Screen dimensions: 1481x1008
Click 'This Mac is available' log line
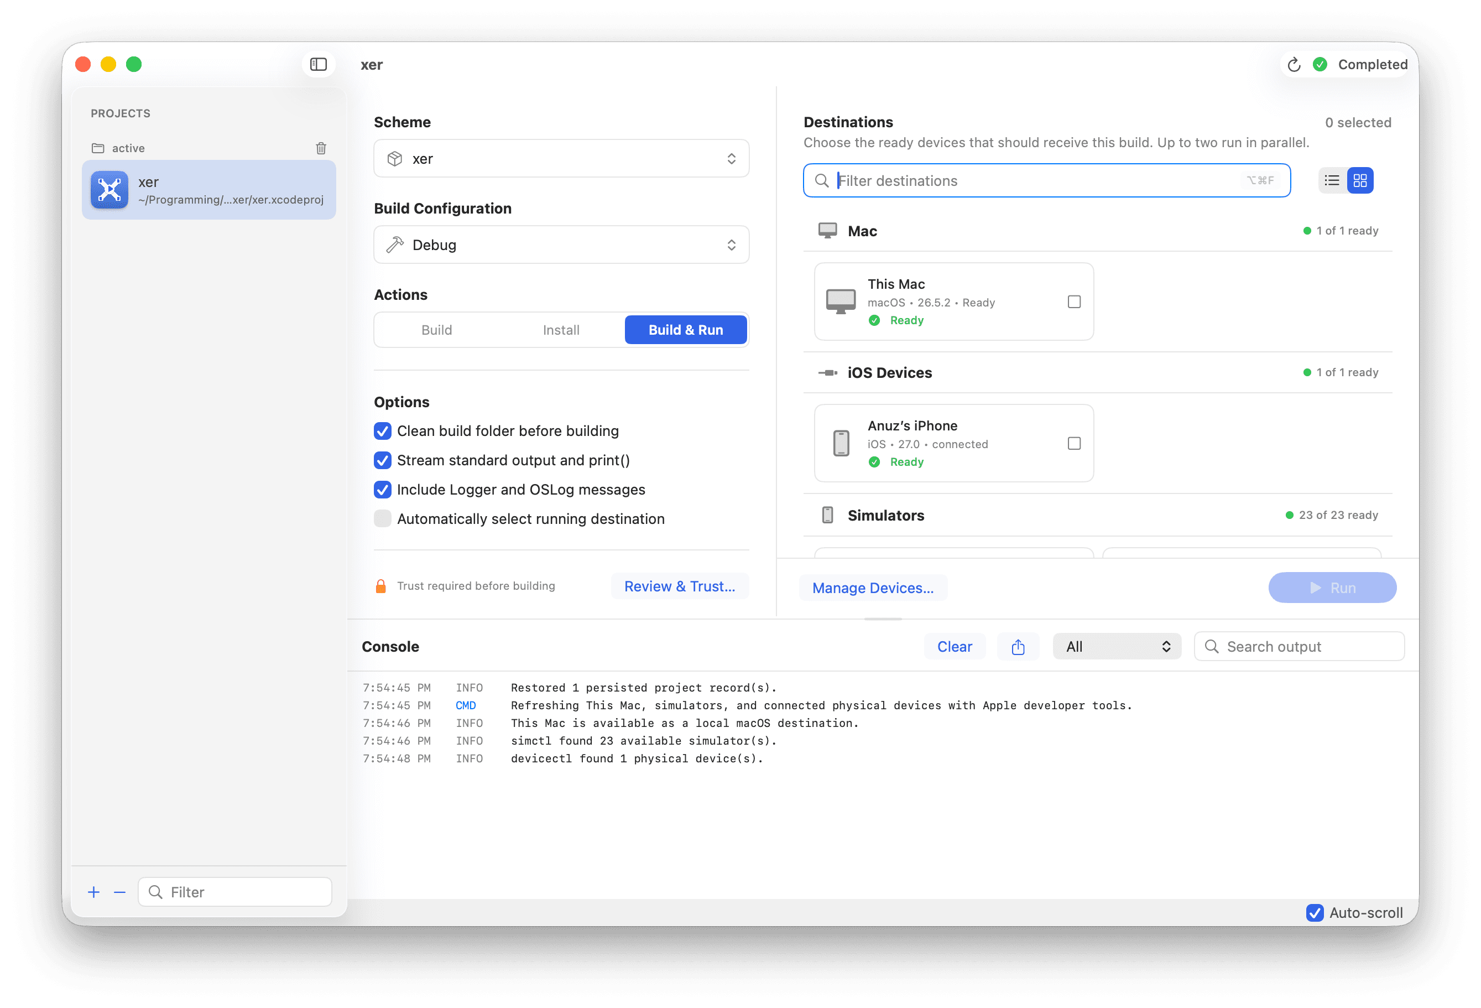pyautogui.click(x=685, y=723)
